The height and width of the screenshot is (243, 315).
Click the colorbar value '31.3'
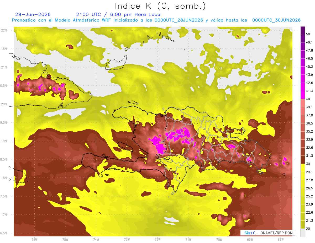[309, 156]
